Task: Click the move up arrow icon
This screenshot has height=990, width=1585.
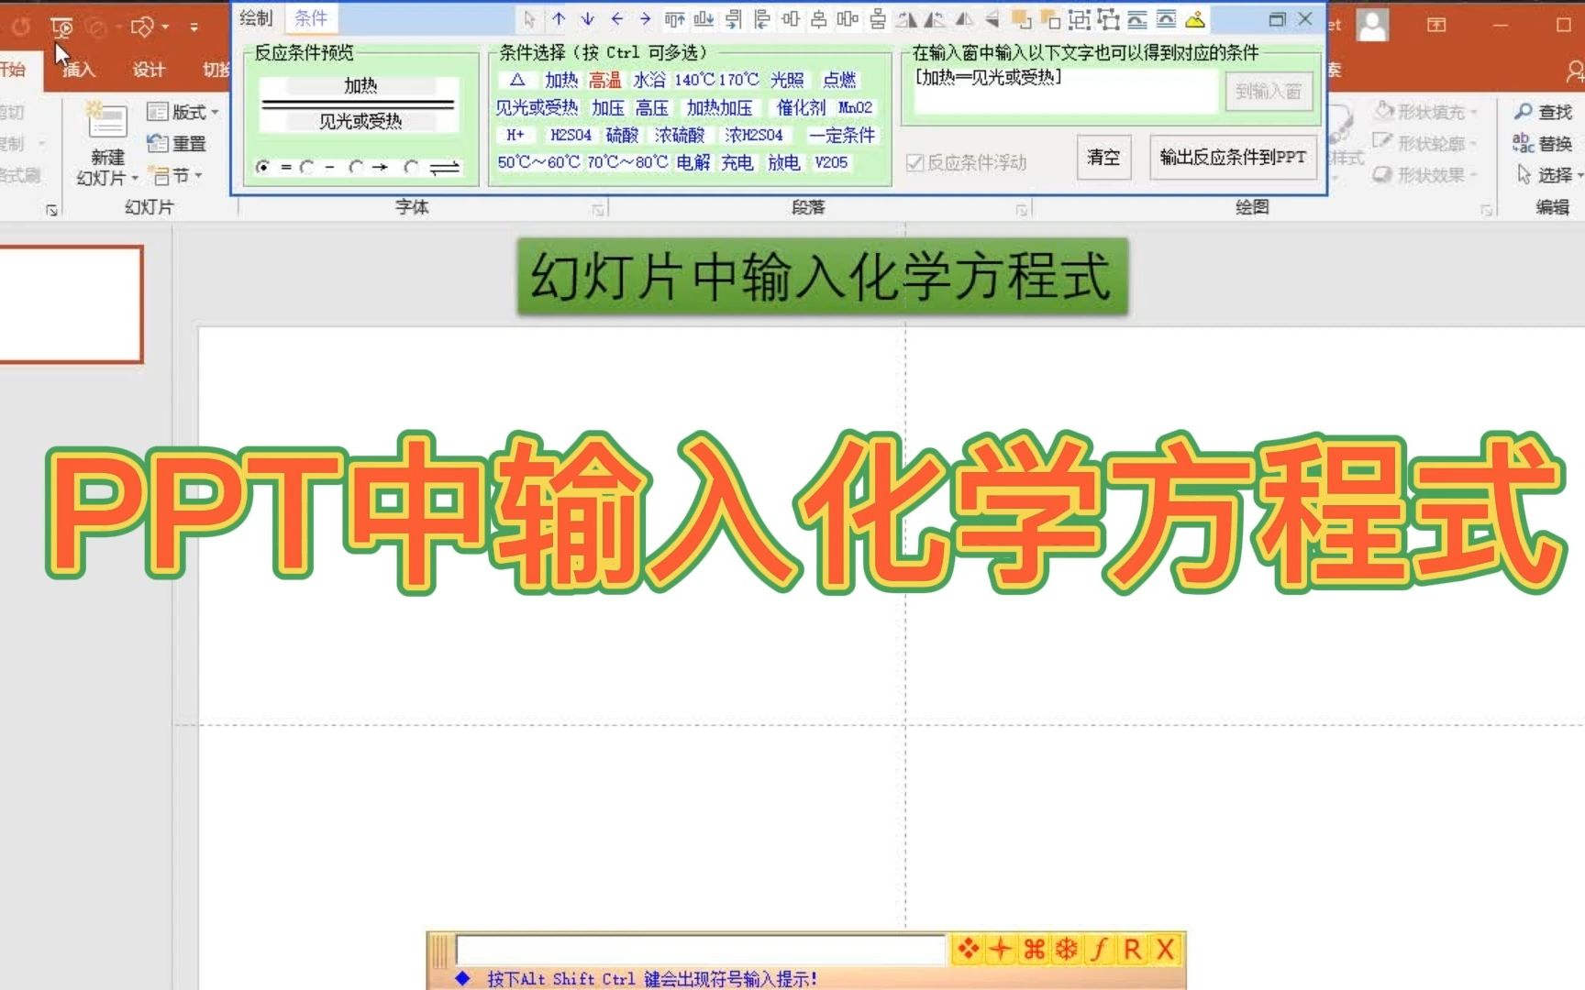Action: 559,18
